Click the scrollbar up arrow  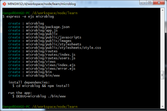163,10
